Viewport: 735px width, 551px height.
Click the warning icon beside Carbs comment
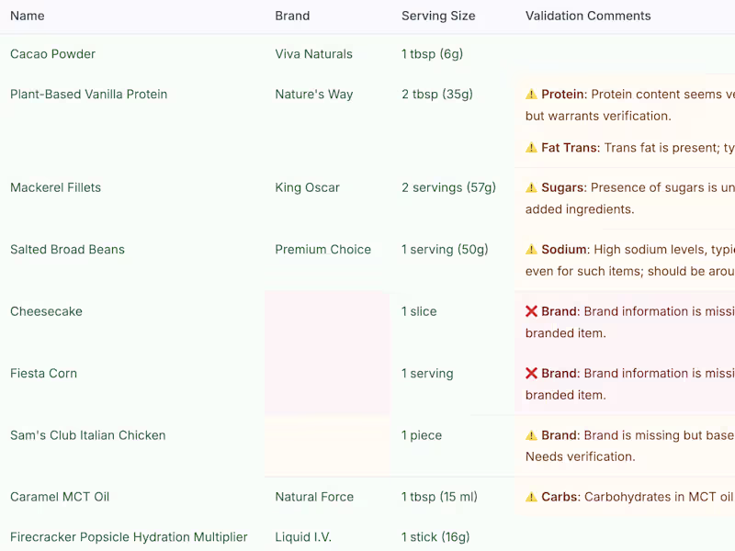pyautogui.click(x=531, y=497)
